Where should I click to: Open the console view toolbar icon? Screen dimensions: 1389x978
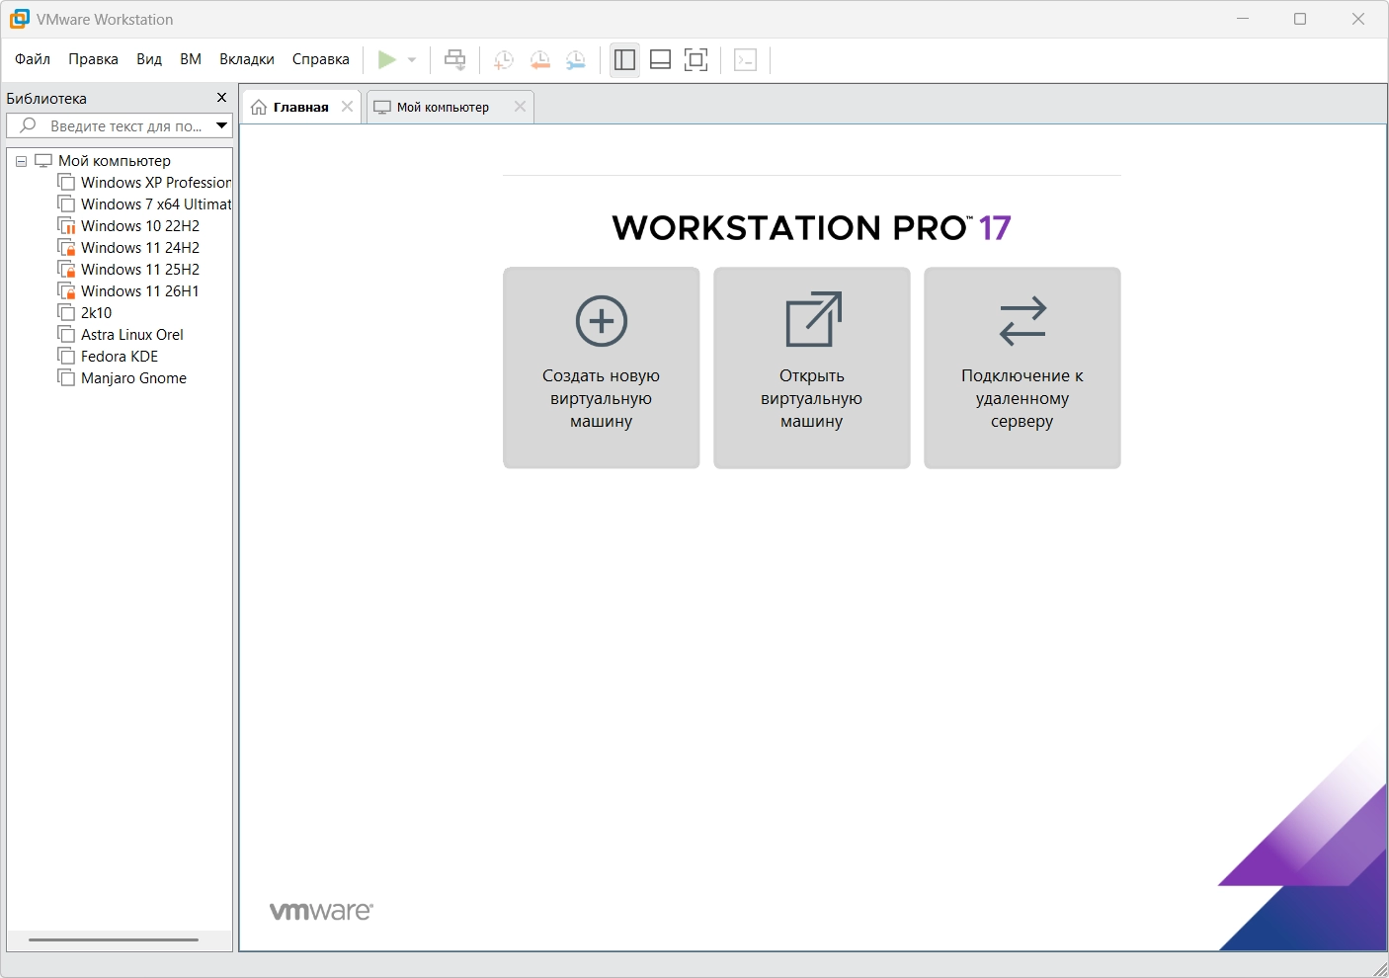pyautogui.click(x=746, y=60)
